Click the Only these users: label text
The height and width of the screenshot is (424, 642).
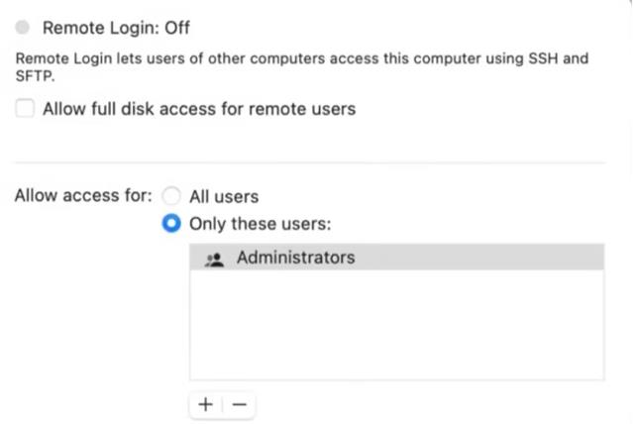260,224
